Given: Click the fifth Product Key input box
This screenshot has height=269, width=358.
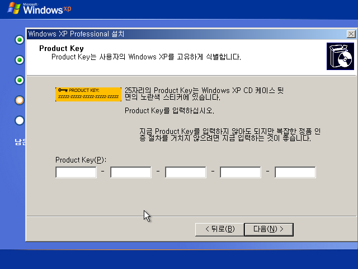Looking at the screenshot, I should (295, 172).
